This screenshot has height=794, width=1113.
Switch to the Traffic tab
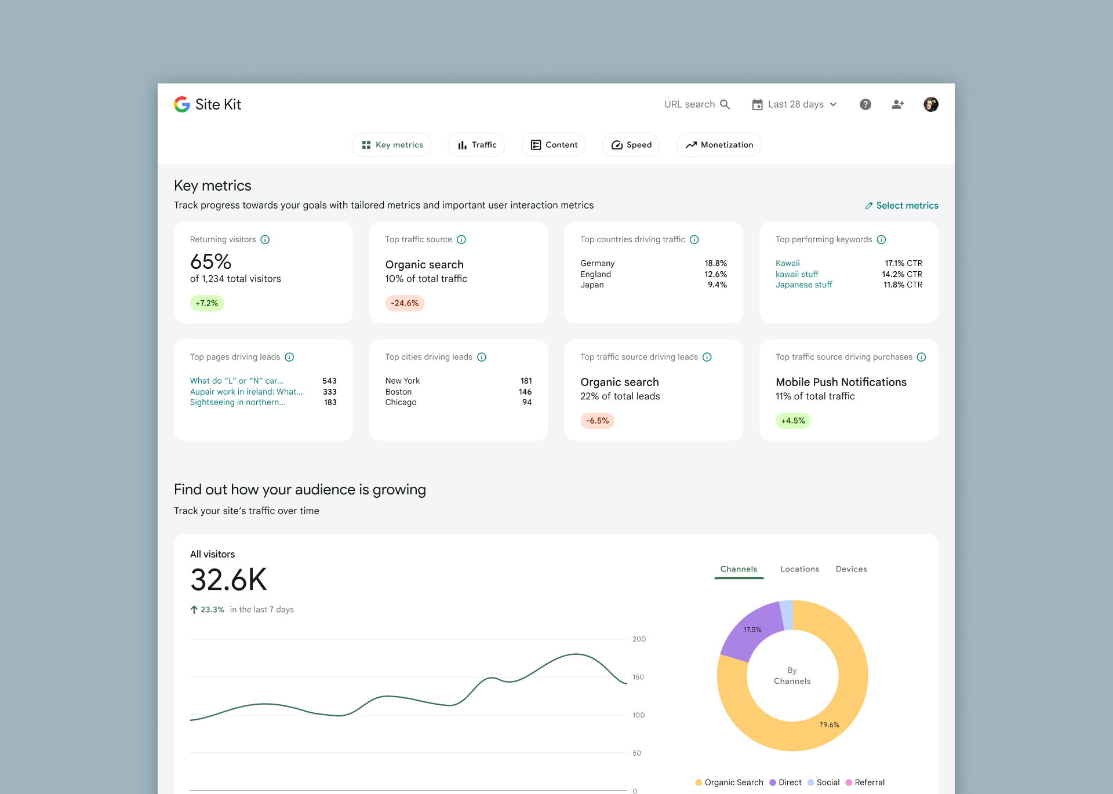[x=477, y=145]
